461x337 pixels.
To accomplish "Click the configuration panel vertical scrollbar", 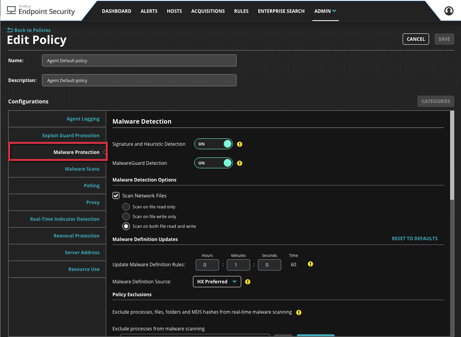I will pos(452,156).
